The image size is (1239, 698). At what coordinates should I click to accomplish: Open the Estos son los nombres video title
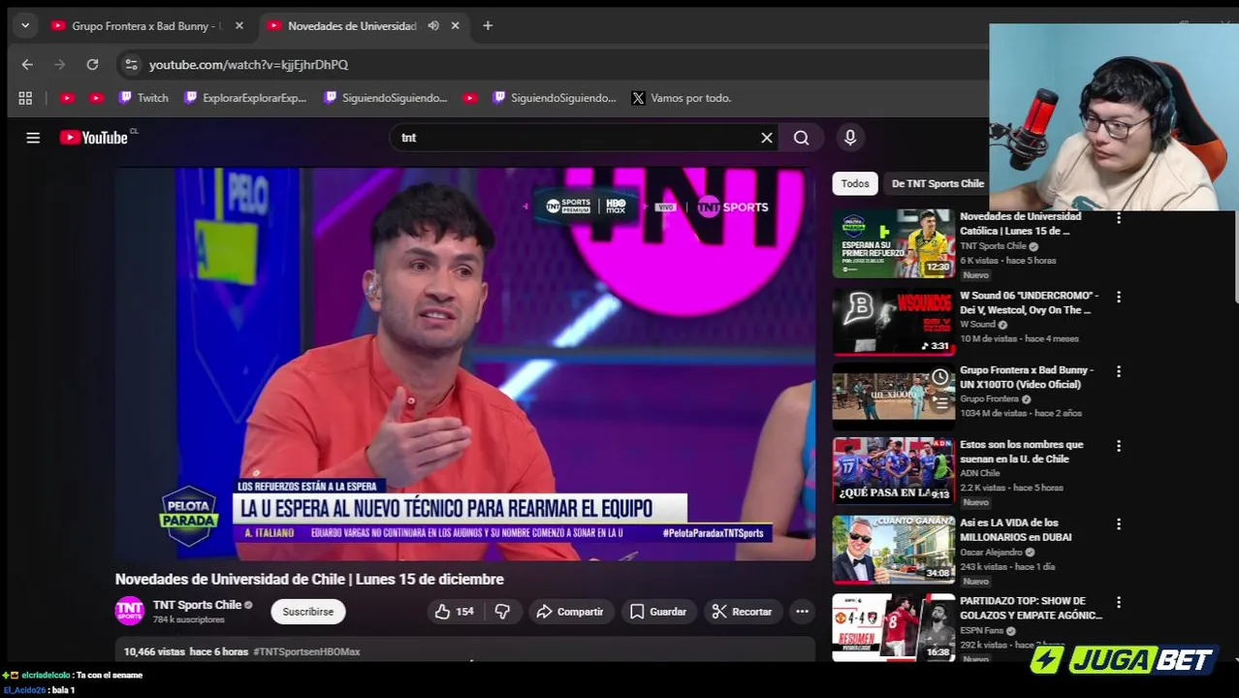1022,452
